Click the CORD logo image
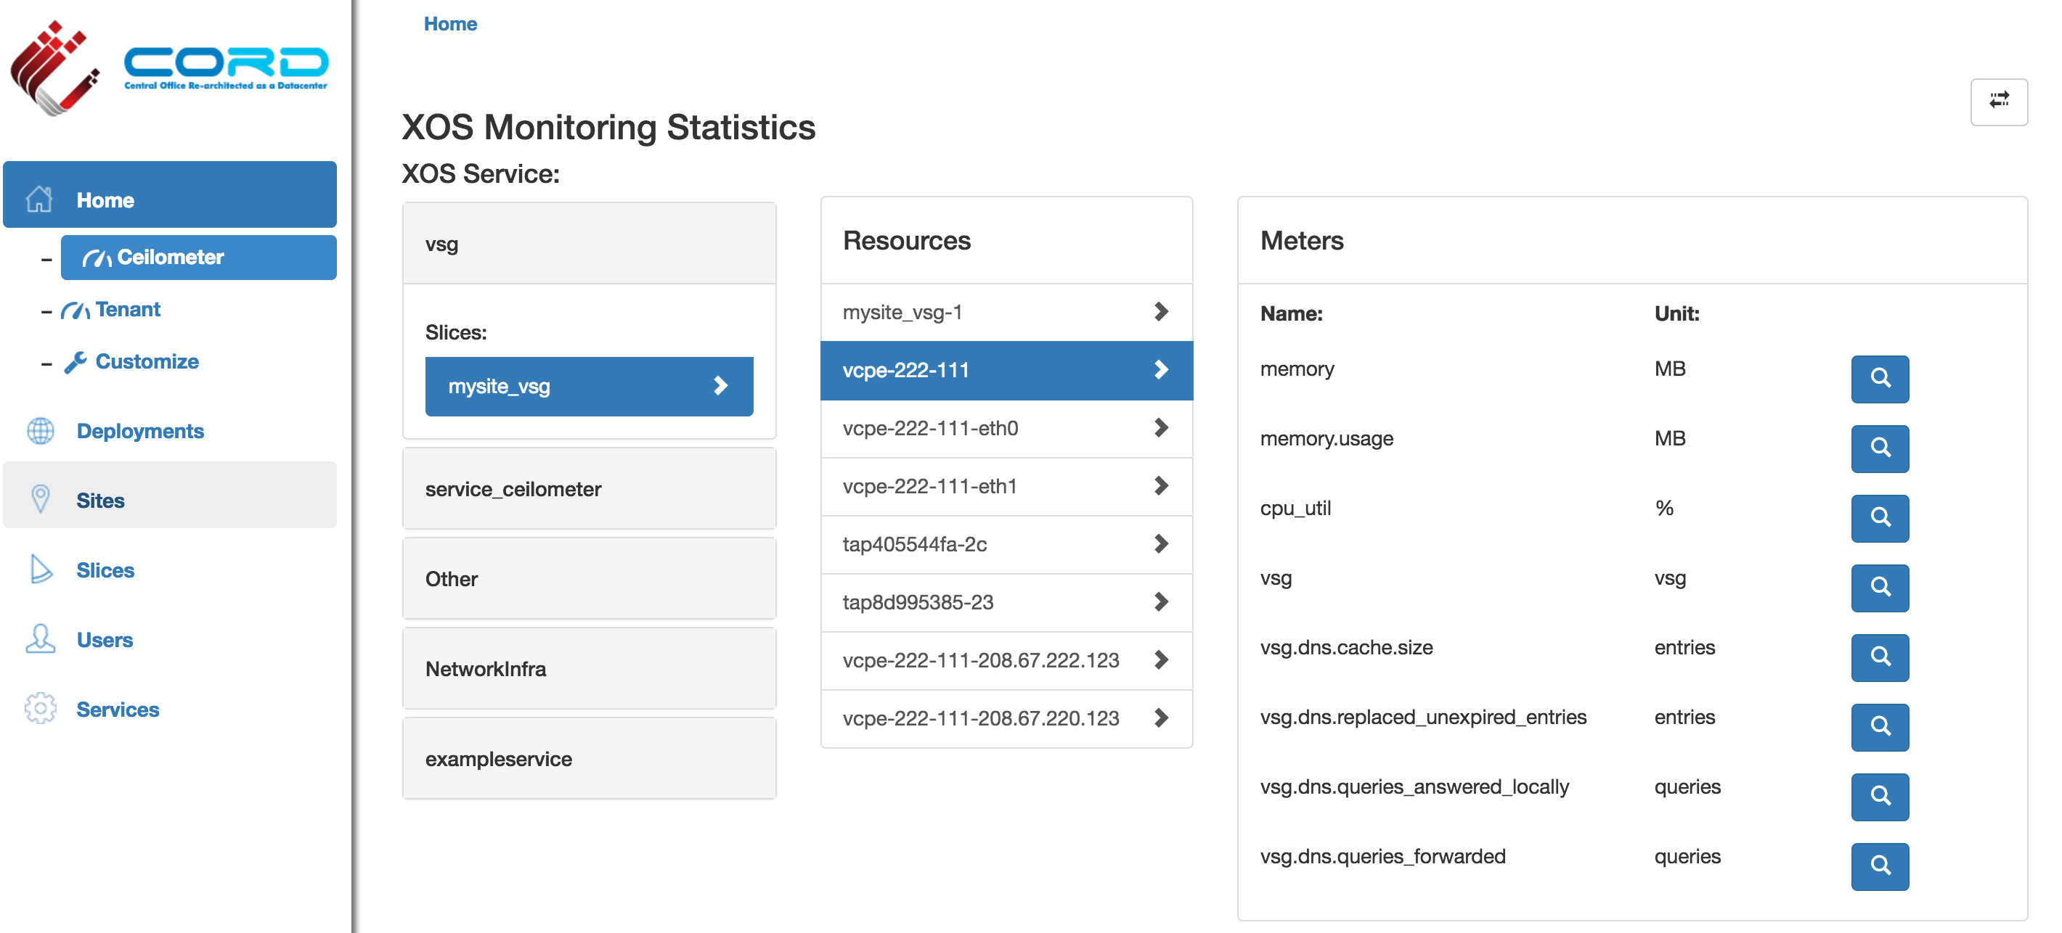This screenshot has width=2062, height=933. [x=170, y=68]
